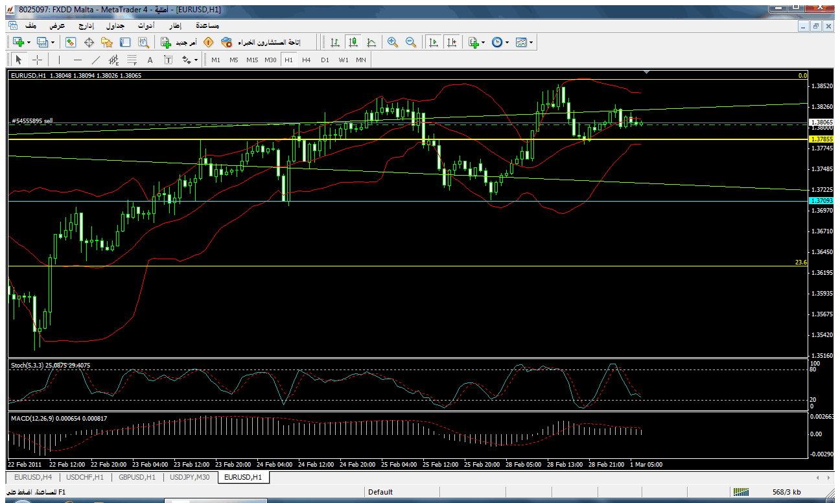The image size is (840, 503).
Task: Switch chart to bar chart mode
Action: [335, 42]
